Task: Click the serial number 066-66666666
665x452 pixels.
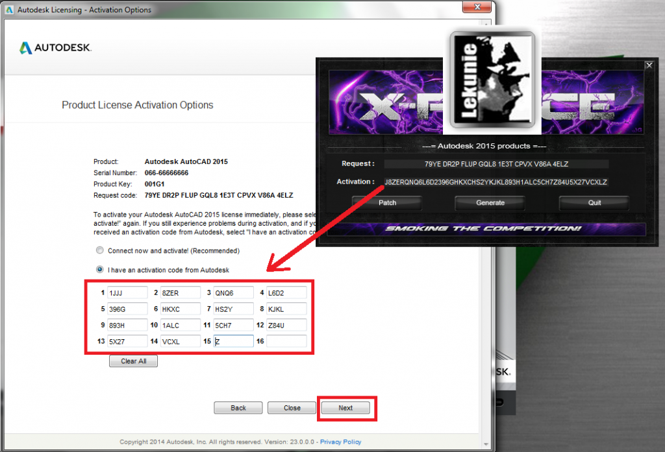Action: pyautogui.click(x=166, y=173)
